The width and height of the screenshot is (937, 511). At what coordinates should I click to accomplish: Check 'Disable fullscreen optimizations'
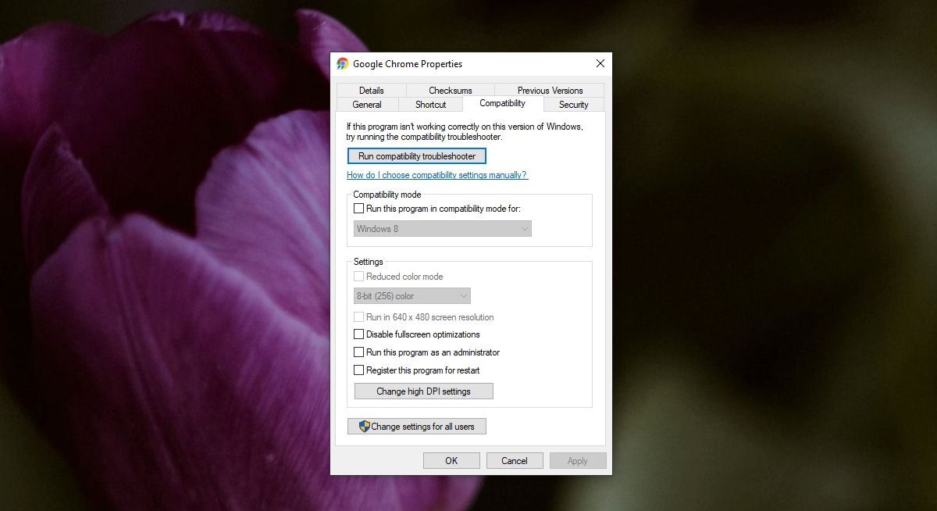(x=359, y=334)
